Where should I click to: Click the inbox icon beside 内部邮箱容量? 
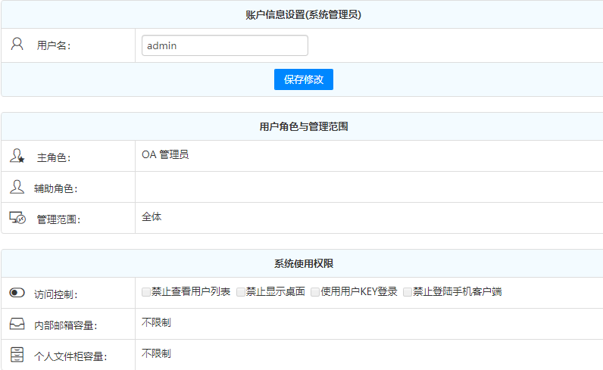[17, 324]
